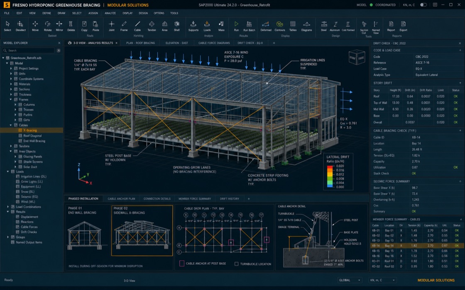The height and width of the screenshot is (290, 465).
Task: Pick the Cable drawing tool
Action: [137, 26]
